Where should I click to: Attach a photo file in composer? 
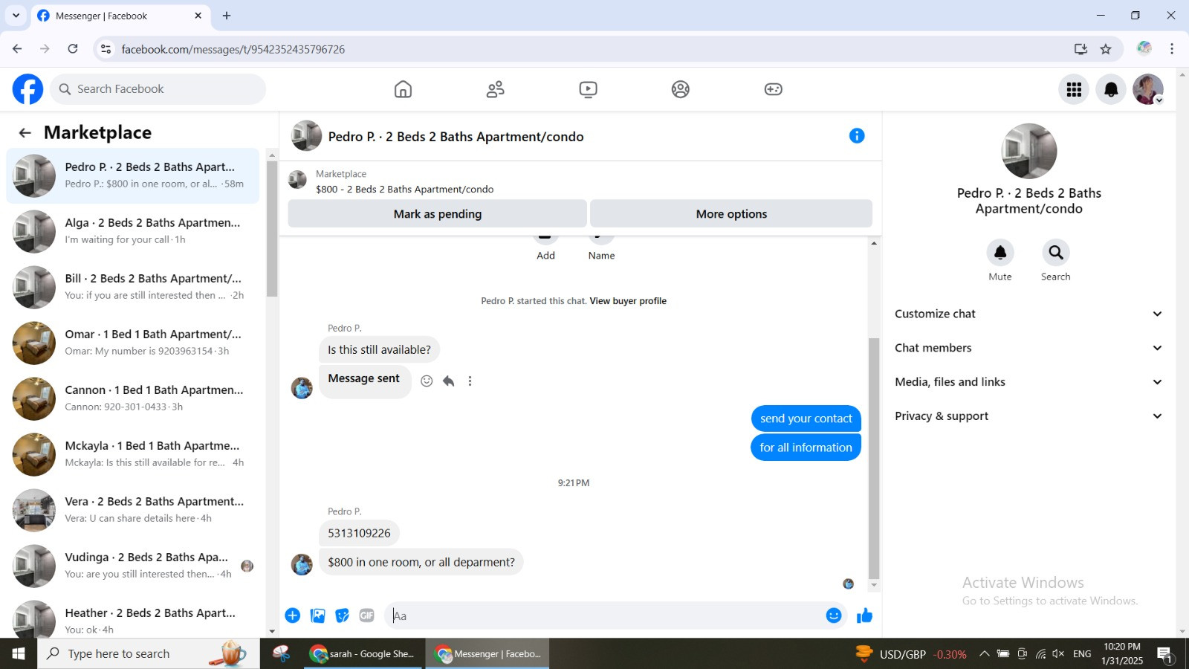click(x=318, y=615)
